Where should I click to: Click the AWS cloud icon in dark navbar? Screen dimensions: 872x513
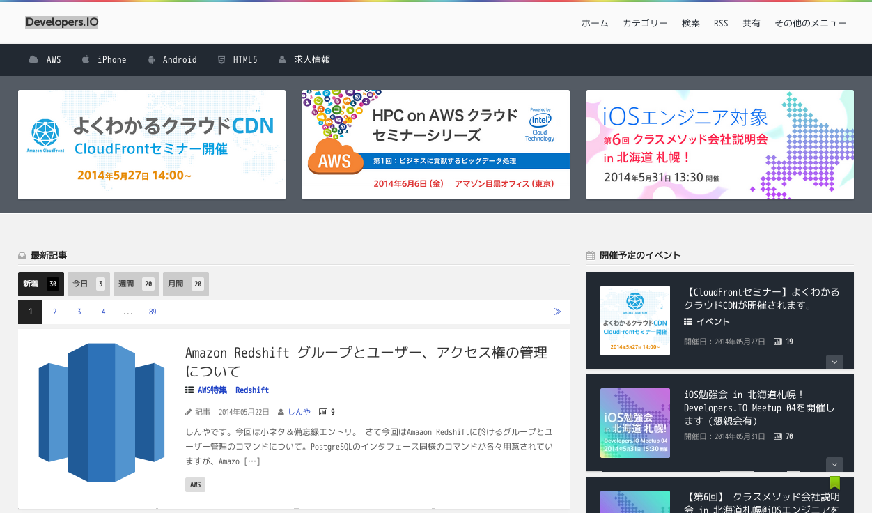click(x=33, y=60)
